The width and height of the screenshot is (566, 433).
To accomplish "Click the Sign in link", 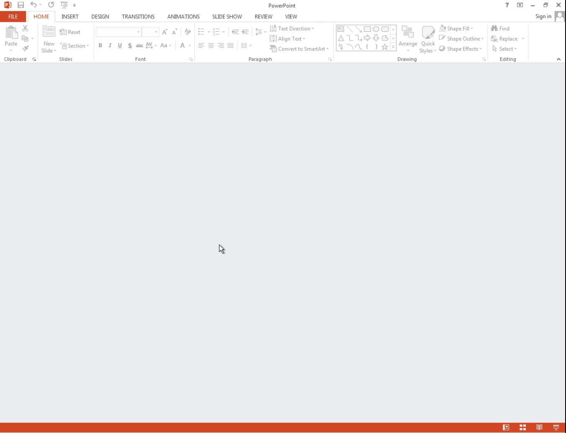I will tap(543, 16).
